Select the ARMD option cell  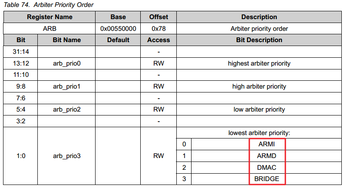pos(267,155)
